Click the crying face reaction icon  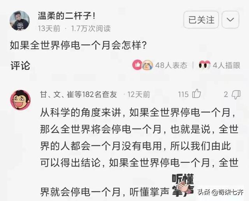pos(147,65)
